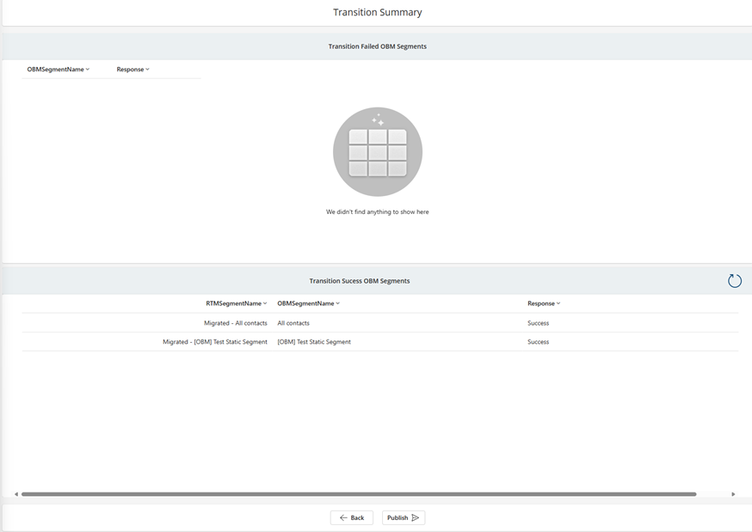
Task: Click 'Transition Sucess OBM Segments' header
Action: tap(360, 281)
